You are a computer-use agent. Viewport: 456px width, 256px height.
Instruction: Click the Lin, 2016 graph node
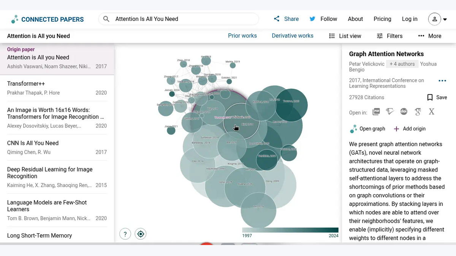click(x=258, y=210)
